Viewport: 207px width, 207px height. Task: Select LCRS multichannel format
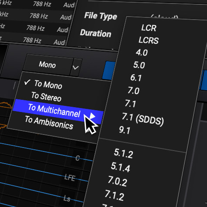point(148,40)
